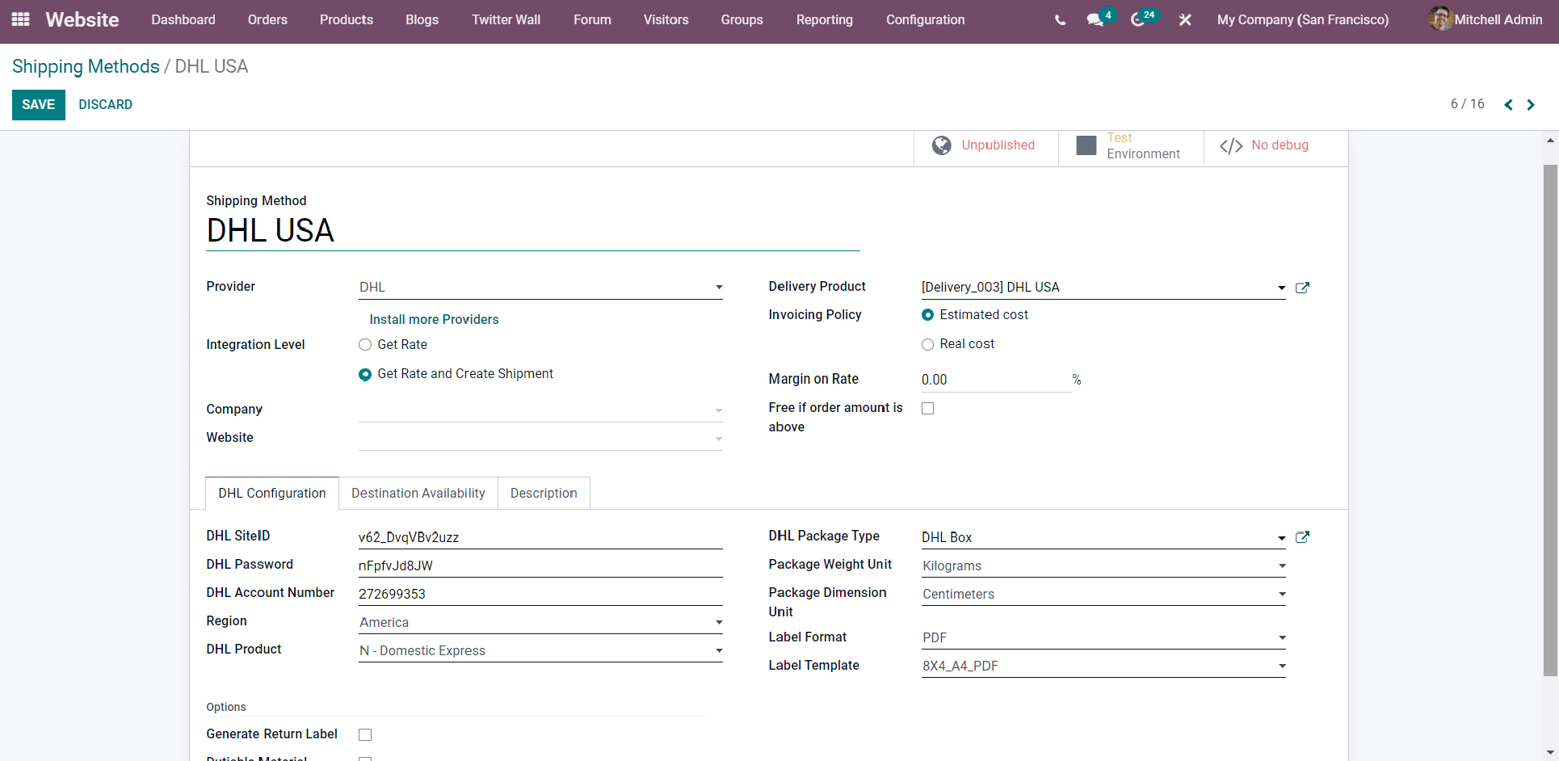
Task: Open the Twitter Wall menu
Action: [x=506, y=20]
